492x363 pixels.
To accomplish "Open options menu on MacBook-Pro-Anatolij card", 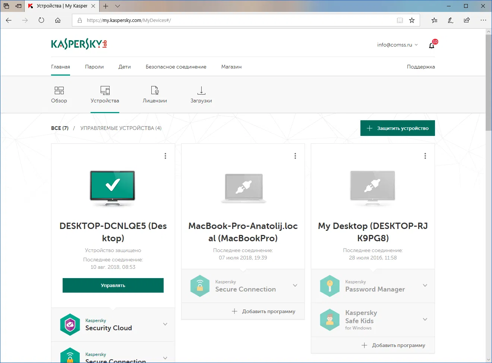I will pos(295,156).
